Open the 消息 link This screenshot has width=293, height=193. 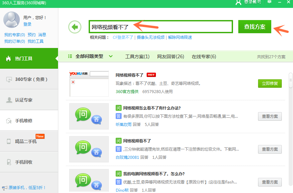[x=42, y=35]
